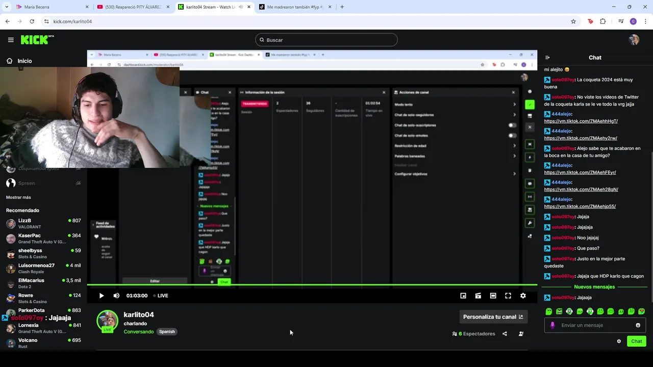Open the Tp extension icon
The width and height of the screenshot is (653, 367).
590,21
